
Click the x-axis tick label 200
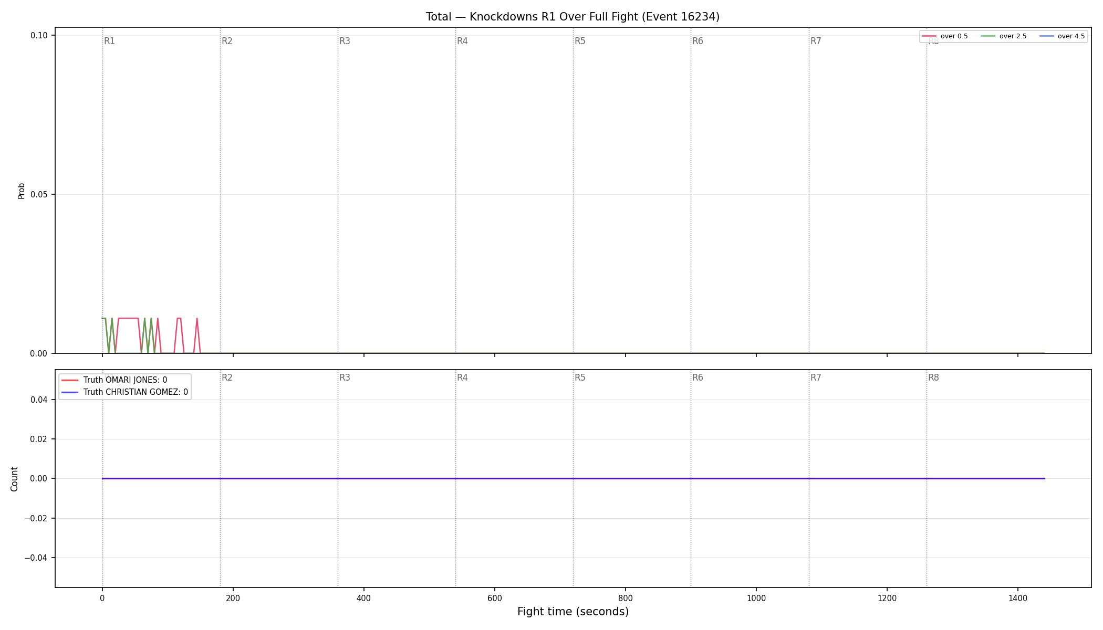pos(233,598)
